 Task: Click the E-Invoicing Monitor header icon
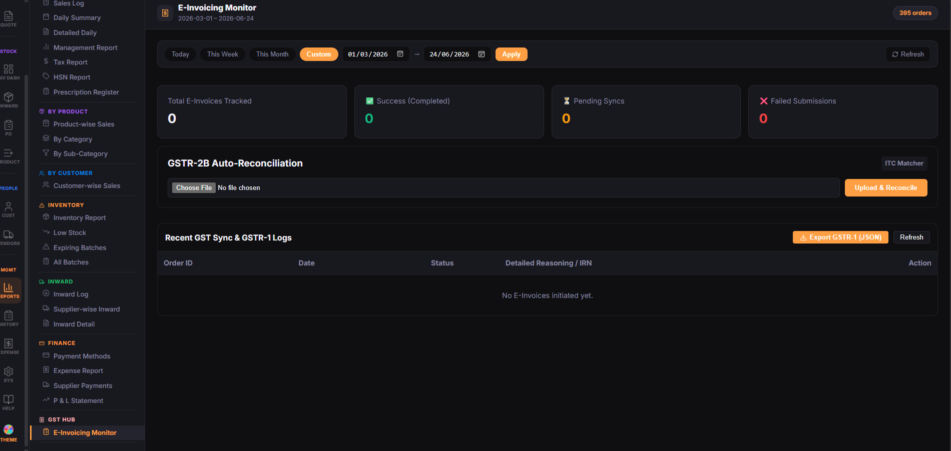[x=165, y=13]
